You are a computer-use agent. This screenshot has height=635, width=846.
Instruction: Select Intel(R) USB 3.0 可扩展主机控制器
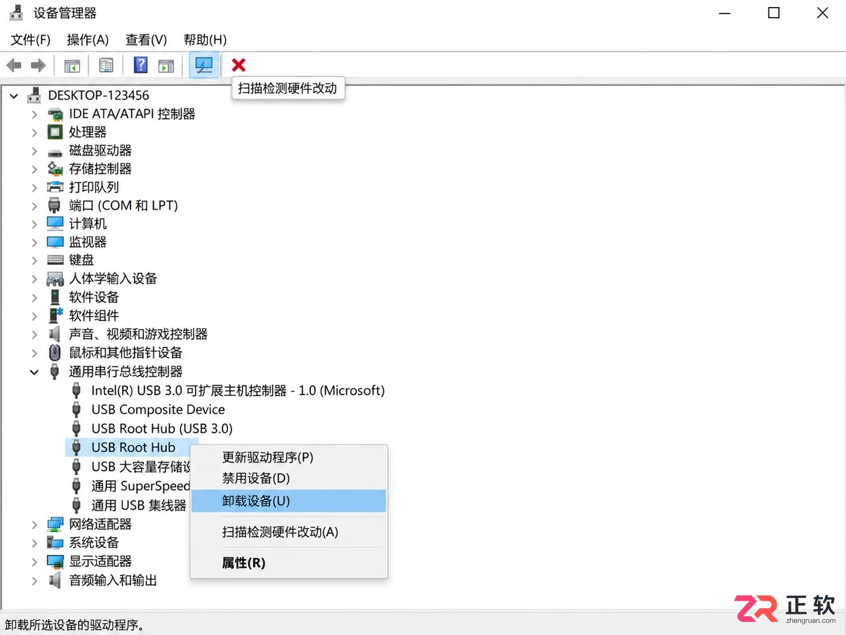238,390
